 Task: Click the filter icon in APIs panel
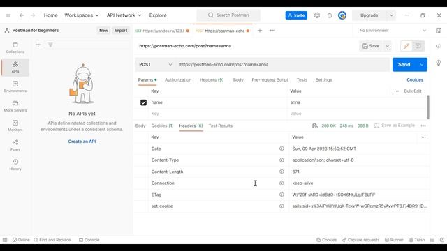coord(50,45)
